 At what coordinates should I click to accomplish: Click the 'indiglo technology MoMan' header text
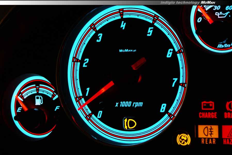[x=188, y=2]
